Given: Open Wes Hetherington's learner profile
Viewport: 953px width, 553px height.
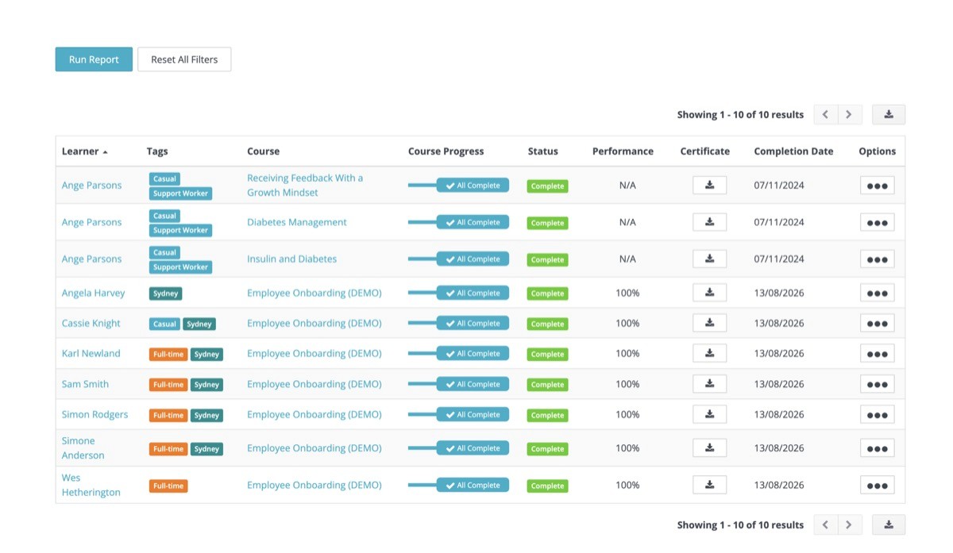Looking at the screenshot, I should 91,485.
